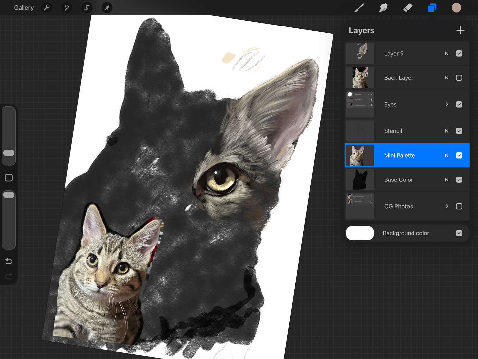
Task: Open blend mode N for Mini Palette
Action: 447,155
